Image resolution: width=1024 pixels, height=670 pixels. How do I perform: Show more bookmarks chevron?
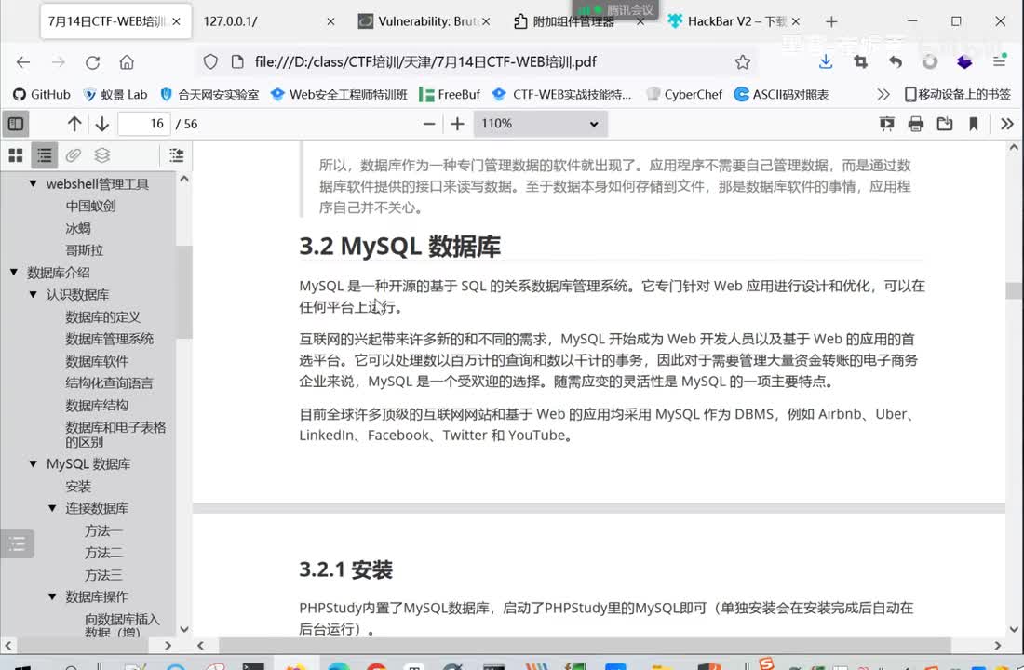click(x=883, y=95)
